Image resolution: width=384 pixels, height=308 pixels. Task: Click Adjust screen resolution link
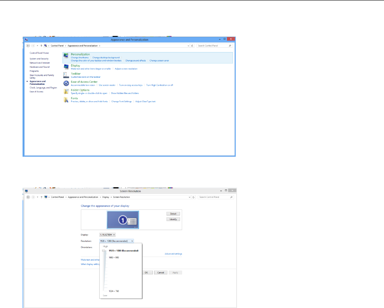(126, 69)
